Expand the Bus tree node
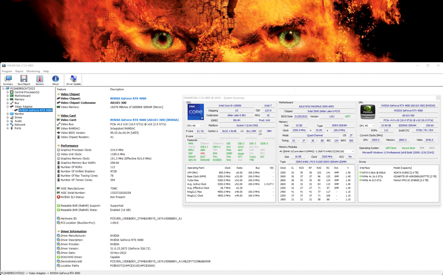The height and width of the screenshot is (275, 443). point(8,103)
